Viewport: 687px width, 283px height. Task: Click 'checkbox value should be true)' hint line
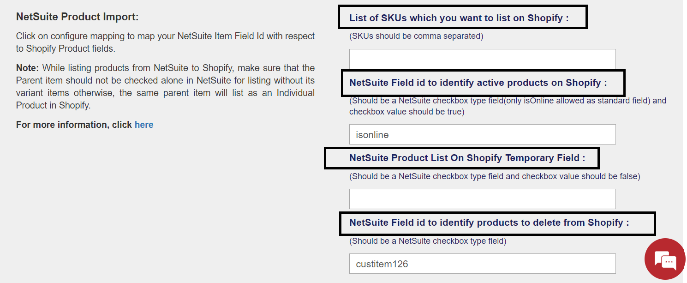(x=406, y=111)
